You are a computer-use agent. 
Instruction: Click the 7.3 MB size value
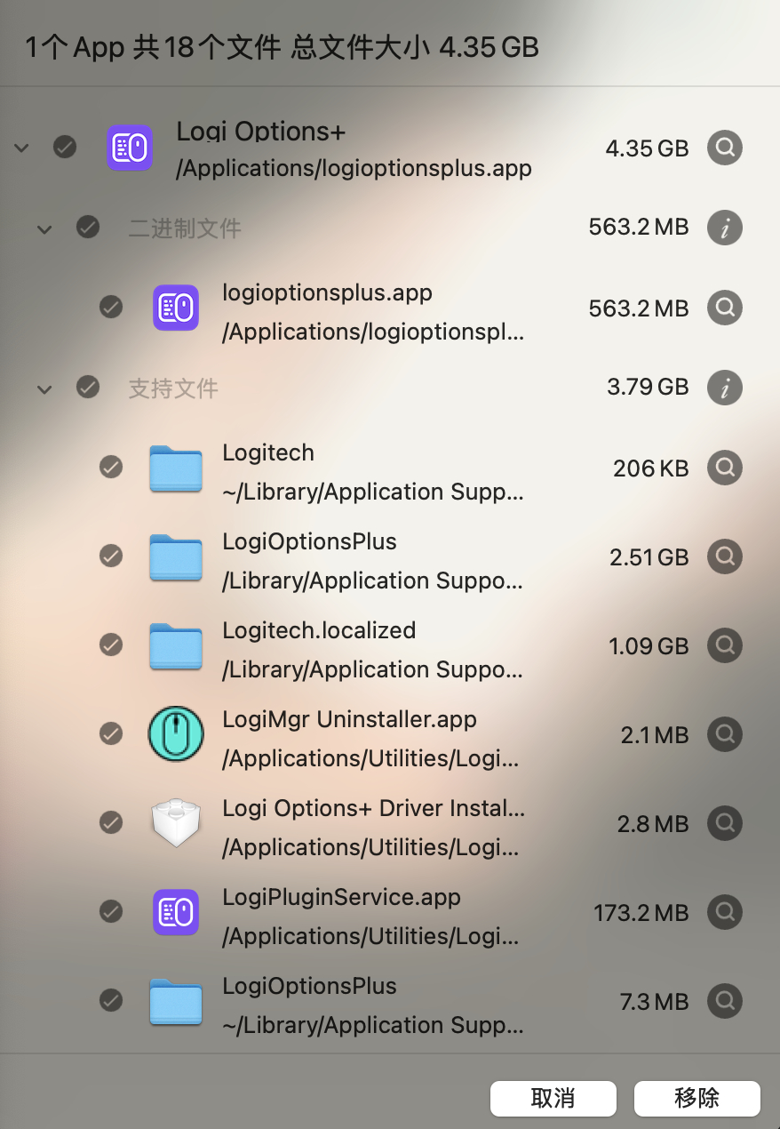click(655, 1002)
